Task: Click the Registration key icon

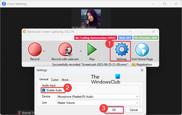Action: [134, 65]
